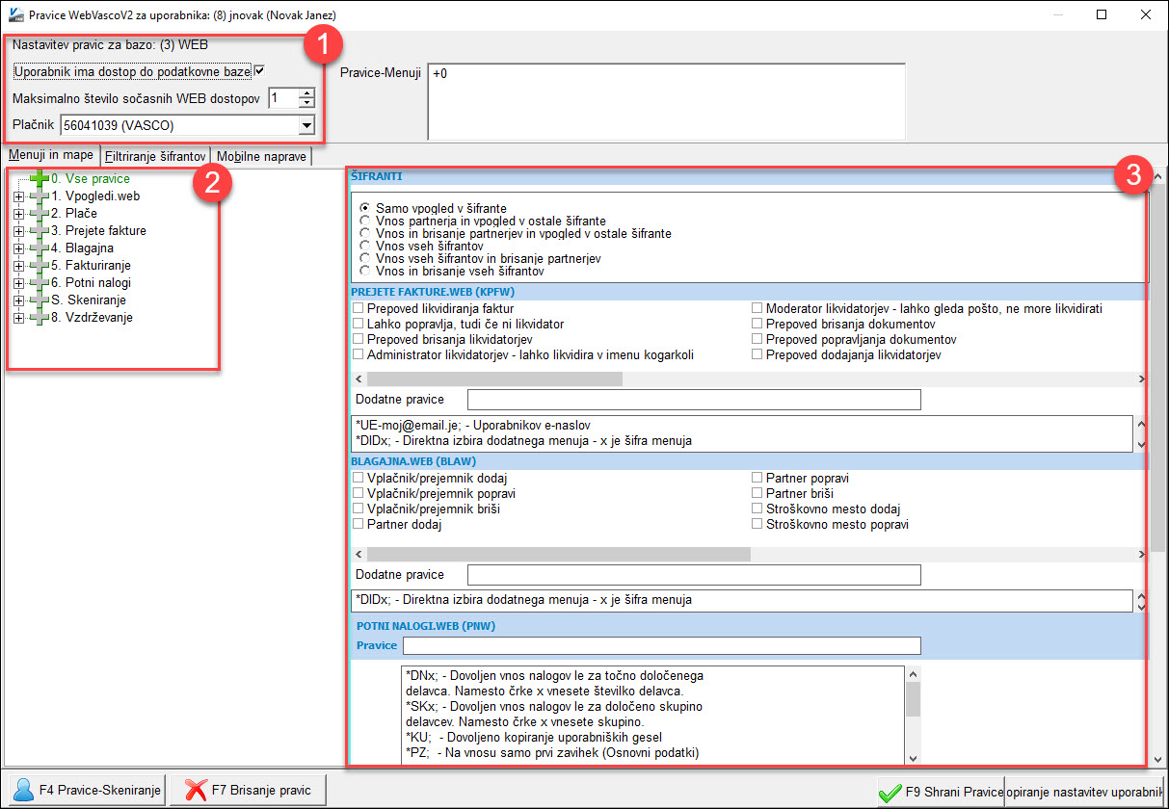Expand '2. Plače' tree node

click(18, 214)
